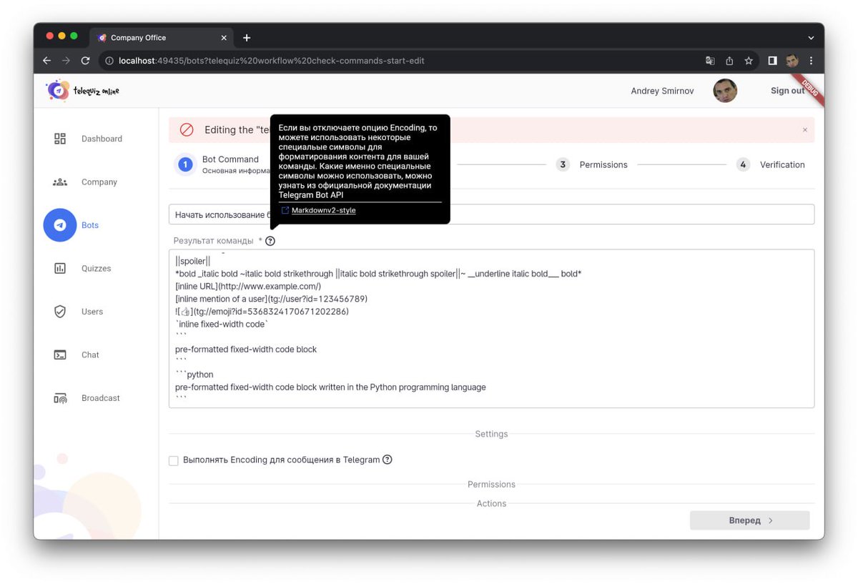Bookmark this page with star icon
Image resolution: width=858 pixels, height=584 pixels.
(749, 61)
